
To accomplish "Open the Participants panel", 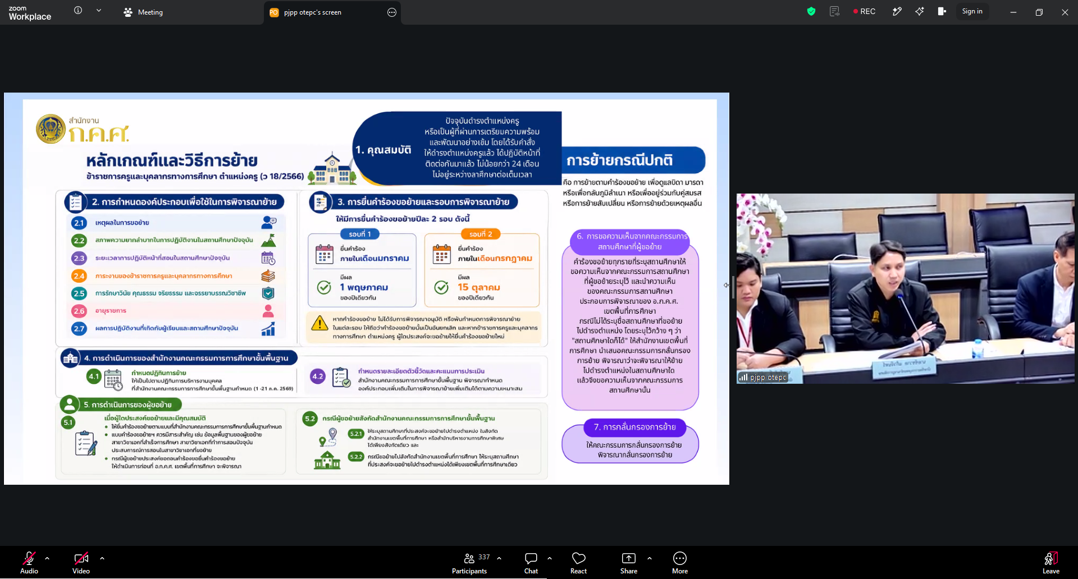I will 469,563.
